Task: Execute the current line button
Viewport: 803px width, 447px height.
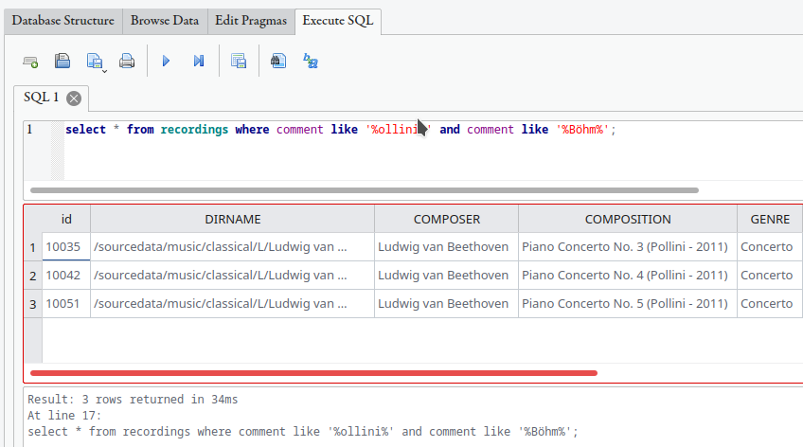Action: click(199, 61)
